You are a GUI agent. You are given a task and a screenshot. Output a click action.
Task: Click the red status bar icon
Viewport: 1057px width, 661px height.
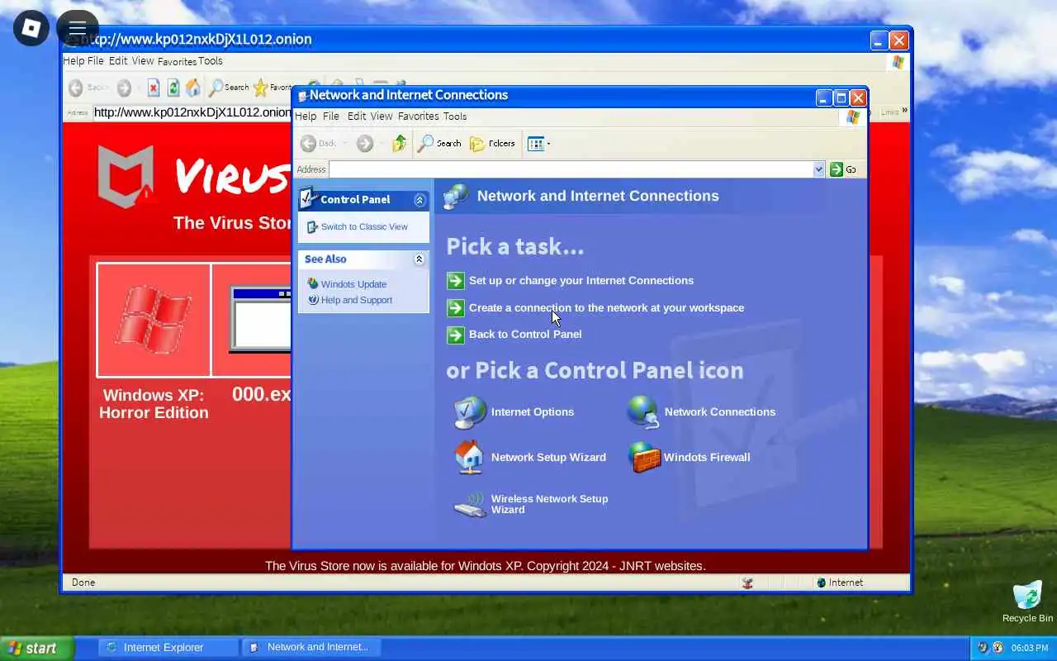747,583
